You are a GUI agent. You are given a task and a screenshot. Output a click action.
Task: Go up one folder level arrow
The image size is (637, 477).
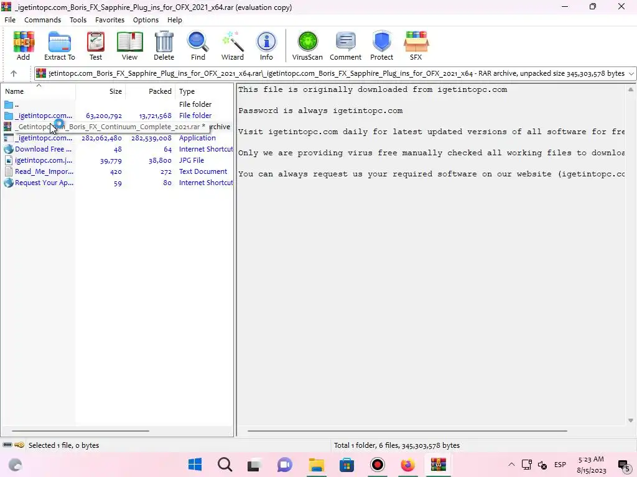coord(14,73)
